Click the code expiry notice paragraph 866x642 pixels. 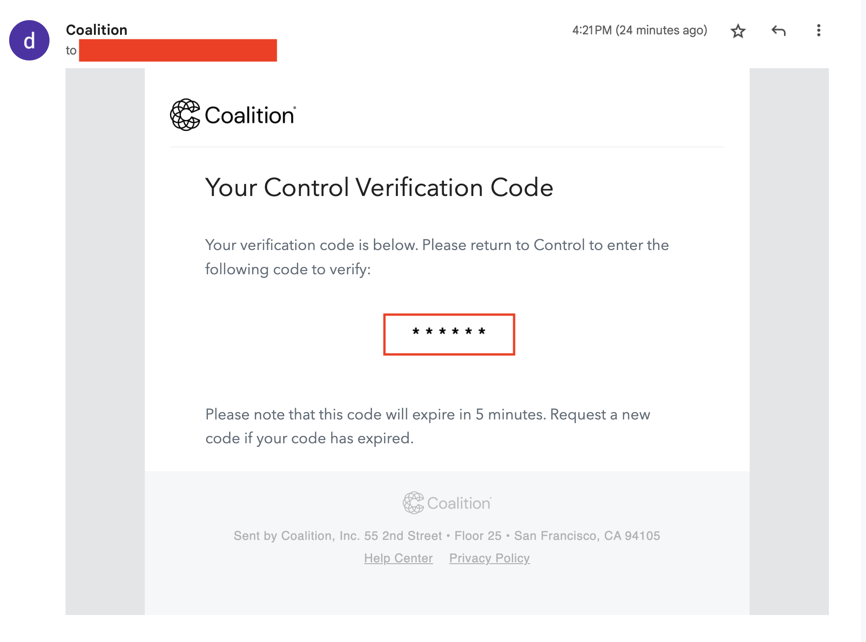click(428, 426)
